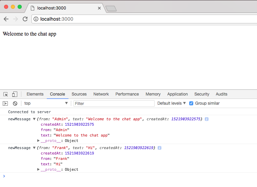The height and width of the screenshot is (187, 257).
Task: Click the inspect element picker icon
Action: pos(6,94)
